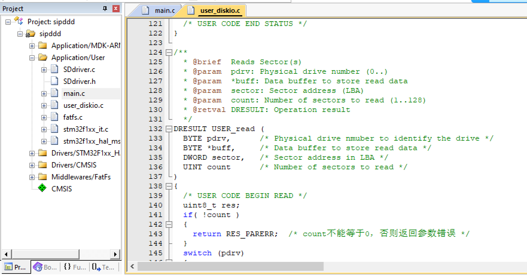Expand the Drivers/CMSIS folder
Screen dimensions: 527x275
32,165
